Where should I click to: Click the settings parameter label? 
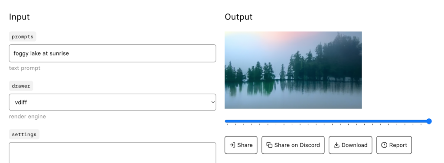(24, 134)
